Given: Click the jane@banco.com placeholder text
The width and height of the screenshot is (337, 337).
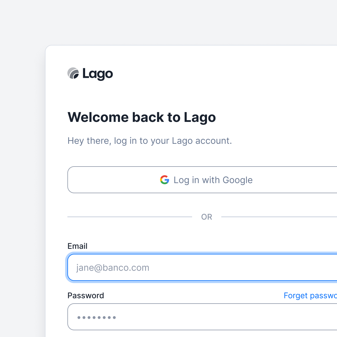Looking at the screenshot, I should click(113, 268).
